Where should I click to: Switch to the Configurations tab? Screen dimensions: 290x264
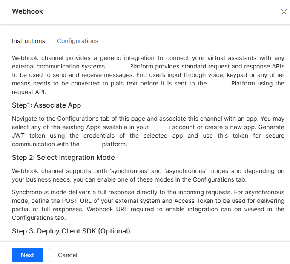point(78,41)
